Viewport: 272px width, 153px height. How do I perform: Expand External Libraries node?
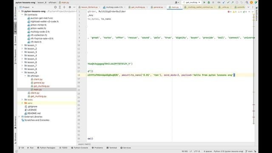[x=19, y=117]
